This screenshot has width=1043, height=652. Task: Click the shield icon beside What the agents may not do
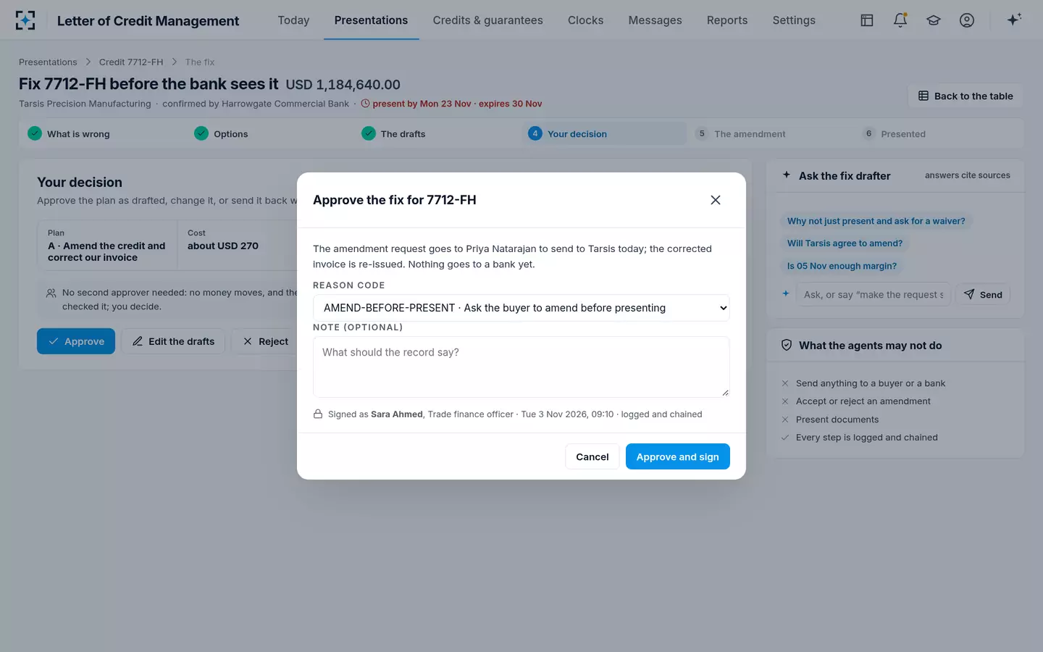[787, 346]
